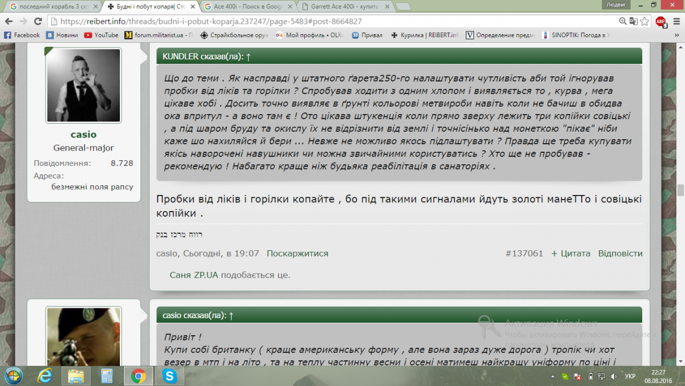The height and width of the screenshot is (386, 685).
Task: Open the clock 22:27 date panel
Action: [x=658, y=376]
